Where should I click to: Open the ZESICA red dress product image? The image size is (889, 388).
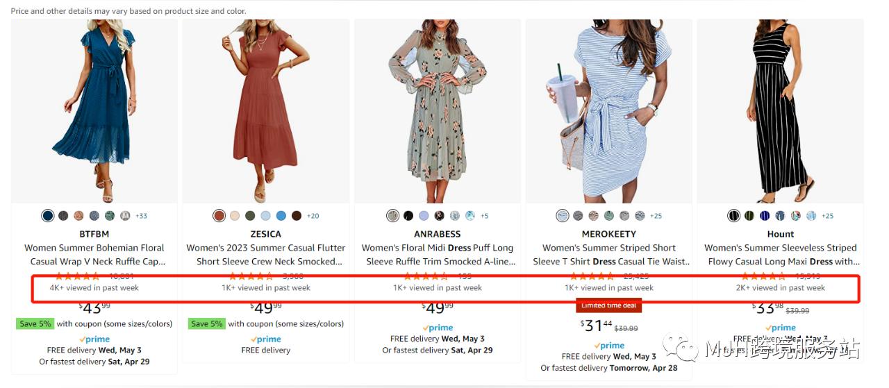pyautogui.click(x=266, y=111)
